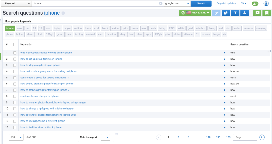The height and width of the screenshot is (144, 272).
Task: Expand row arrow for 'how to stop group texting'
Action: point(225,65)
